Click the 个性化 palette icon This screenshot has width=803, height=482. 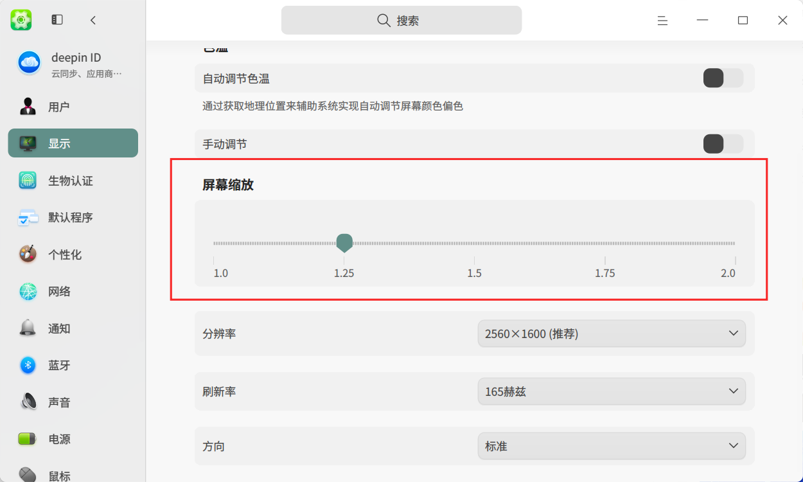tap(28, 254)
